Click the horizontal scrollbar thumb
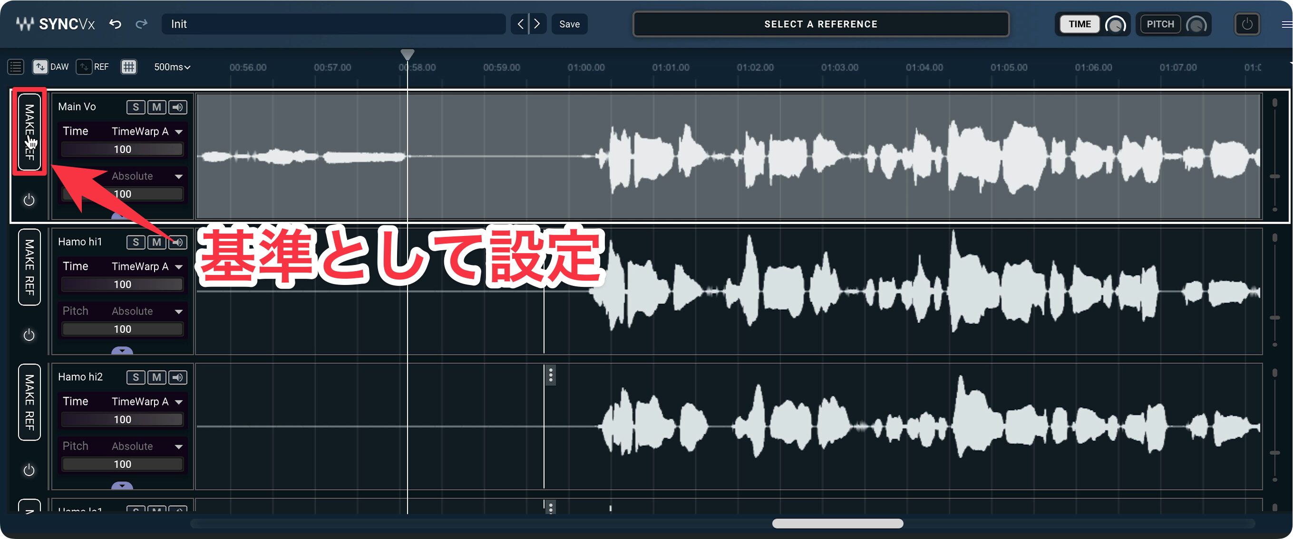Viewport: 1293px width, 539px height. [837, 523]
